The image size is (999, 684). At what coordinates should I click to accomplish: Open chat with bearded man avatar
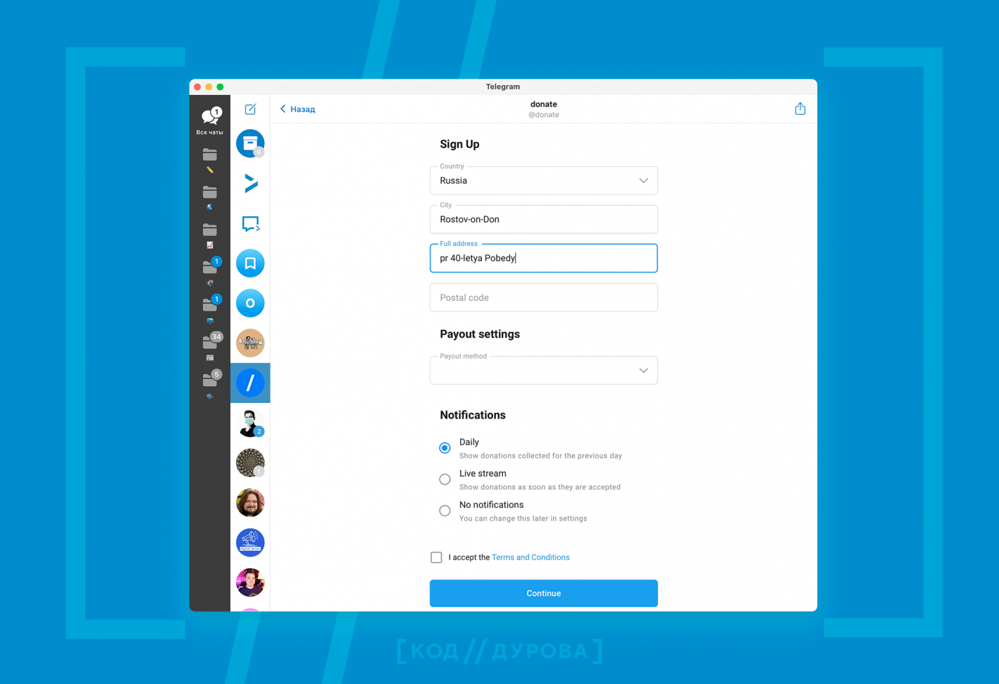pos(250,503)
